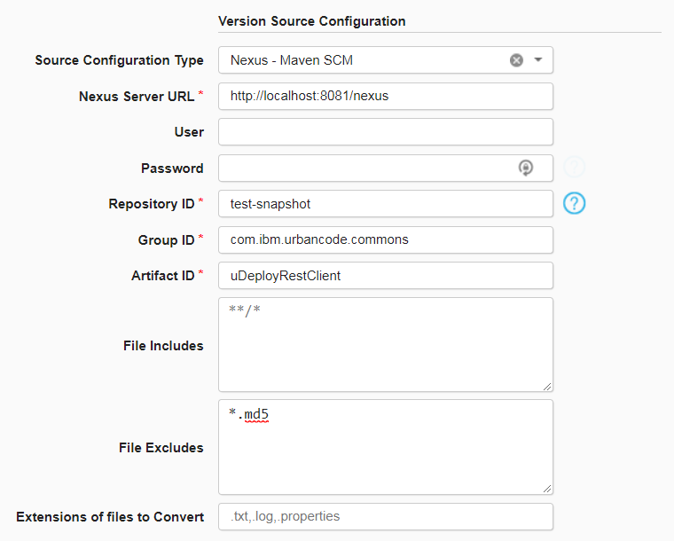Click the 'Nexus Server URL' label
674x541 pixels.
(x=137, y=96)
